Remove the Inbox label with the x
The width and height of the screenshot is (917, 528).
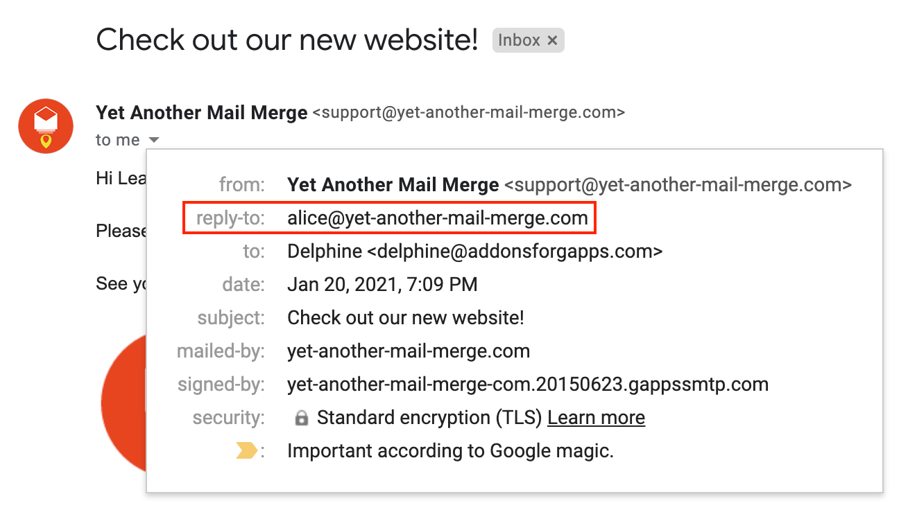click(552, 41)
